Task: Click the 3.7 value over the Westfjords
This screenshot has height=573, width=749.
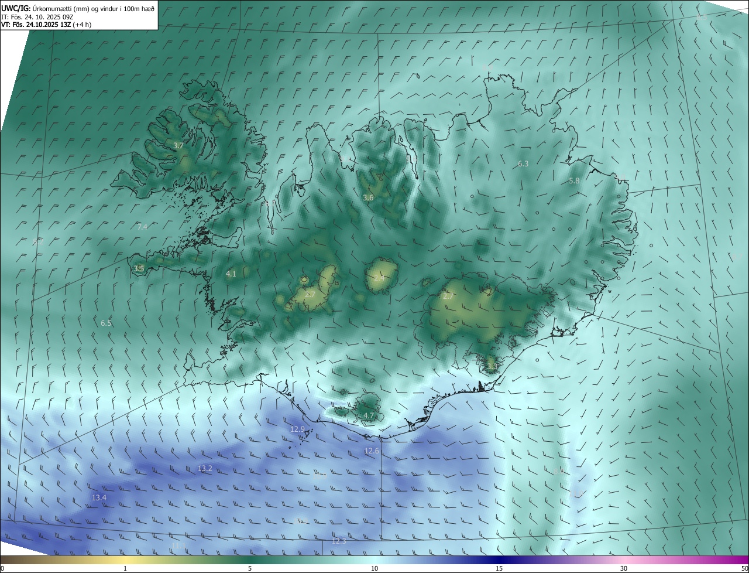Action: [178, 145]
